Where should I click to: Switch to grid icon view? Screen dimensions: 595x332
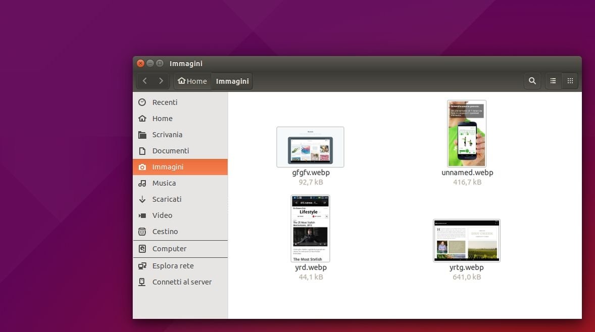pyautogui.click(x=570, y=81)
